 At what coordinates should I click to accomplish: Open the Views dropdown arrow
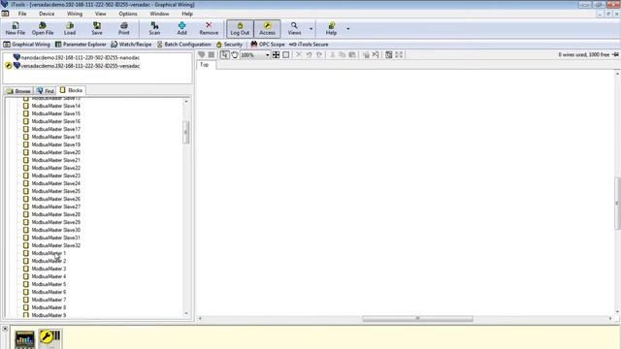pos(310,29)
